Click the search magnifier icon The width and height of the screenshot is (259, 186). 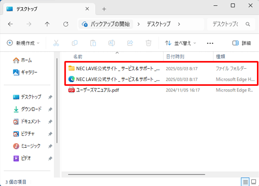point(248,24)
